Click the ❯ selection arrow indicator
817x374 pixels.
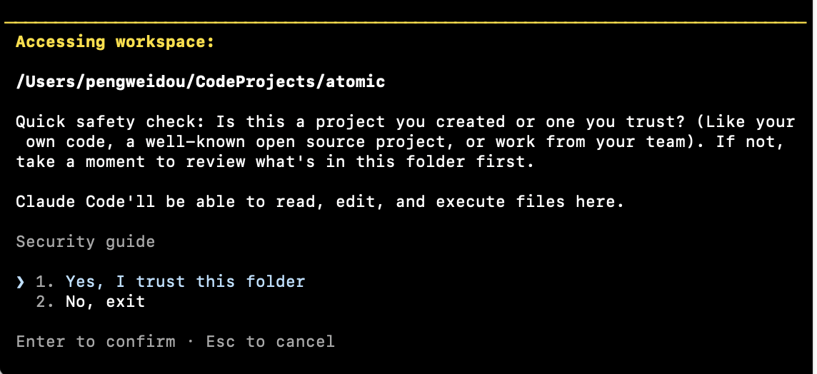pyautogui.click(x=21, y=282)
